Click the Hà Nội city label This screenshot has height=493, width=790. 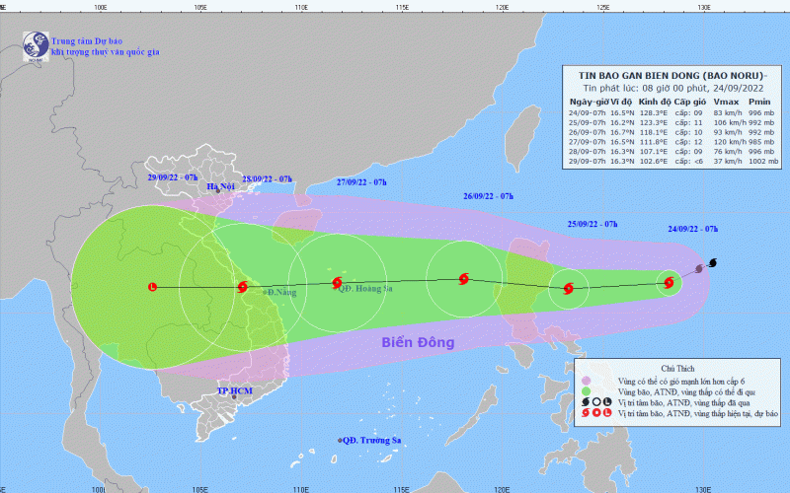coord(223,187)
